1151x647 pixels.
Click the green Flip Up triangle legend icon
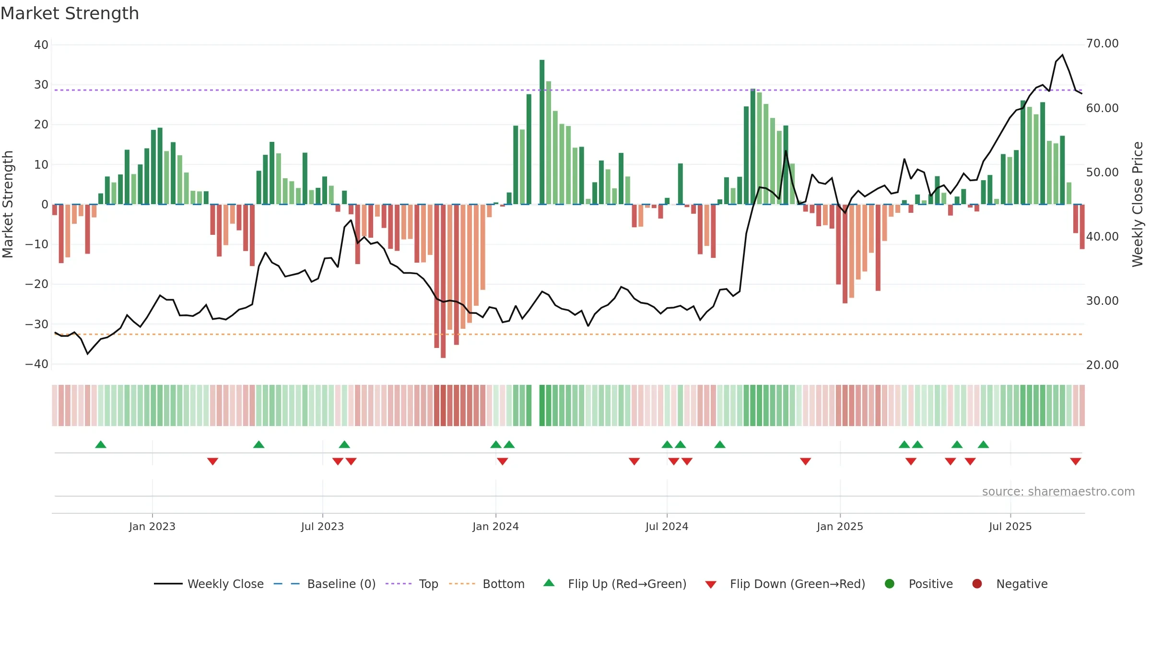click(x=549, y=583)
